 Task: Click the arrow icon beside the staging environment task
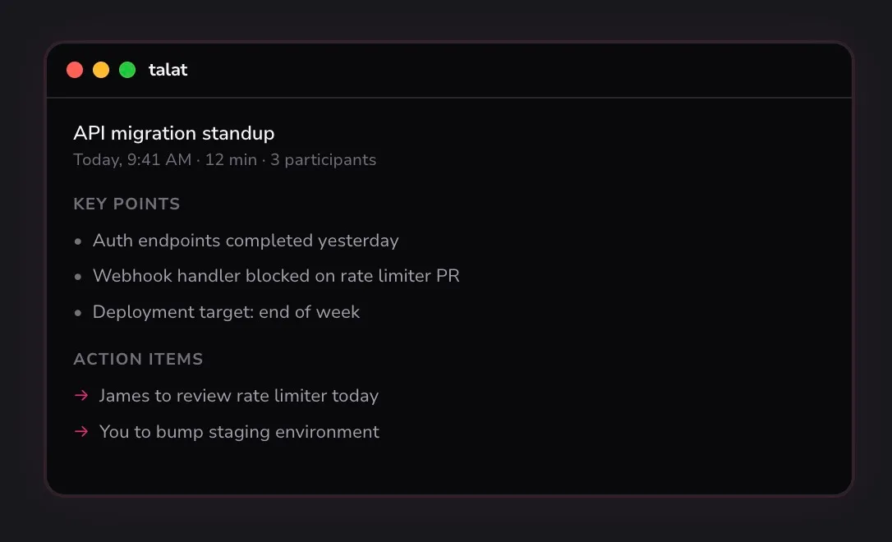(80, 431)
